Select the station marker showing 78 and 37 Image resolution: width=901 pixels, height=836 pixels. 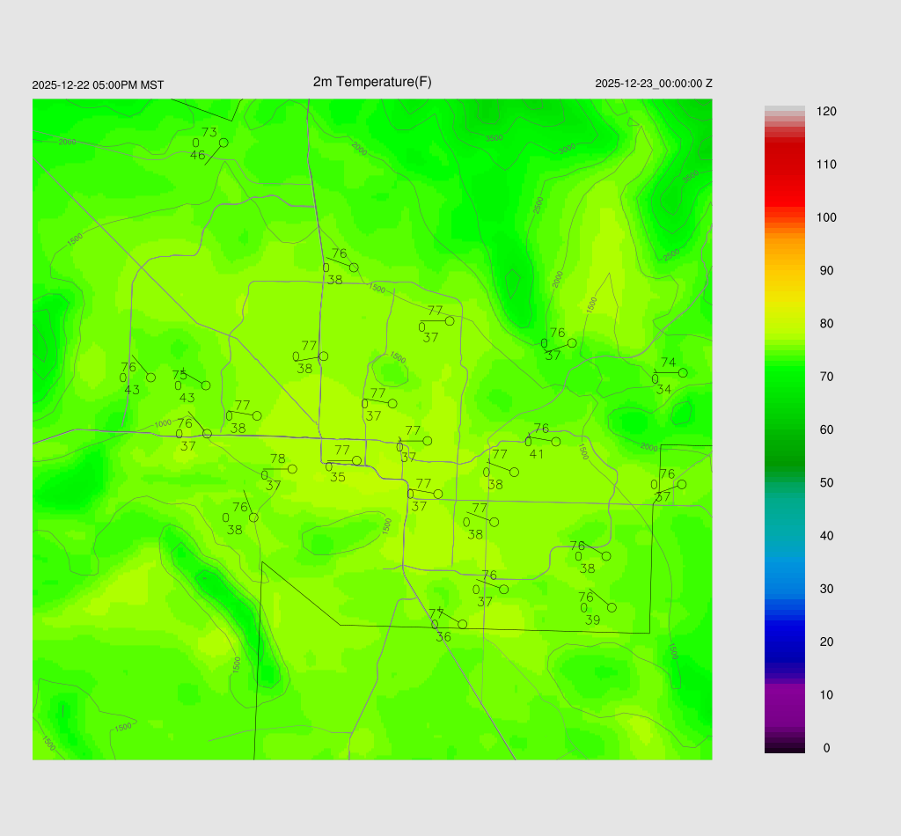(292, 469)
